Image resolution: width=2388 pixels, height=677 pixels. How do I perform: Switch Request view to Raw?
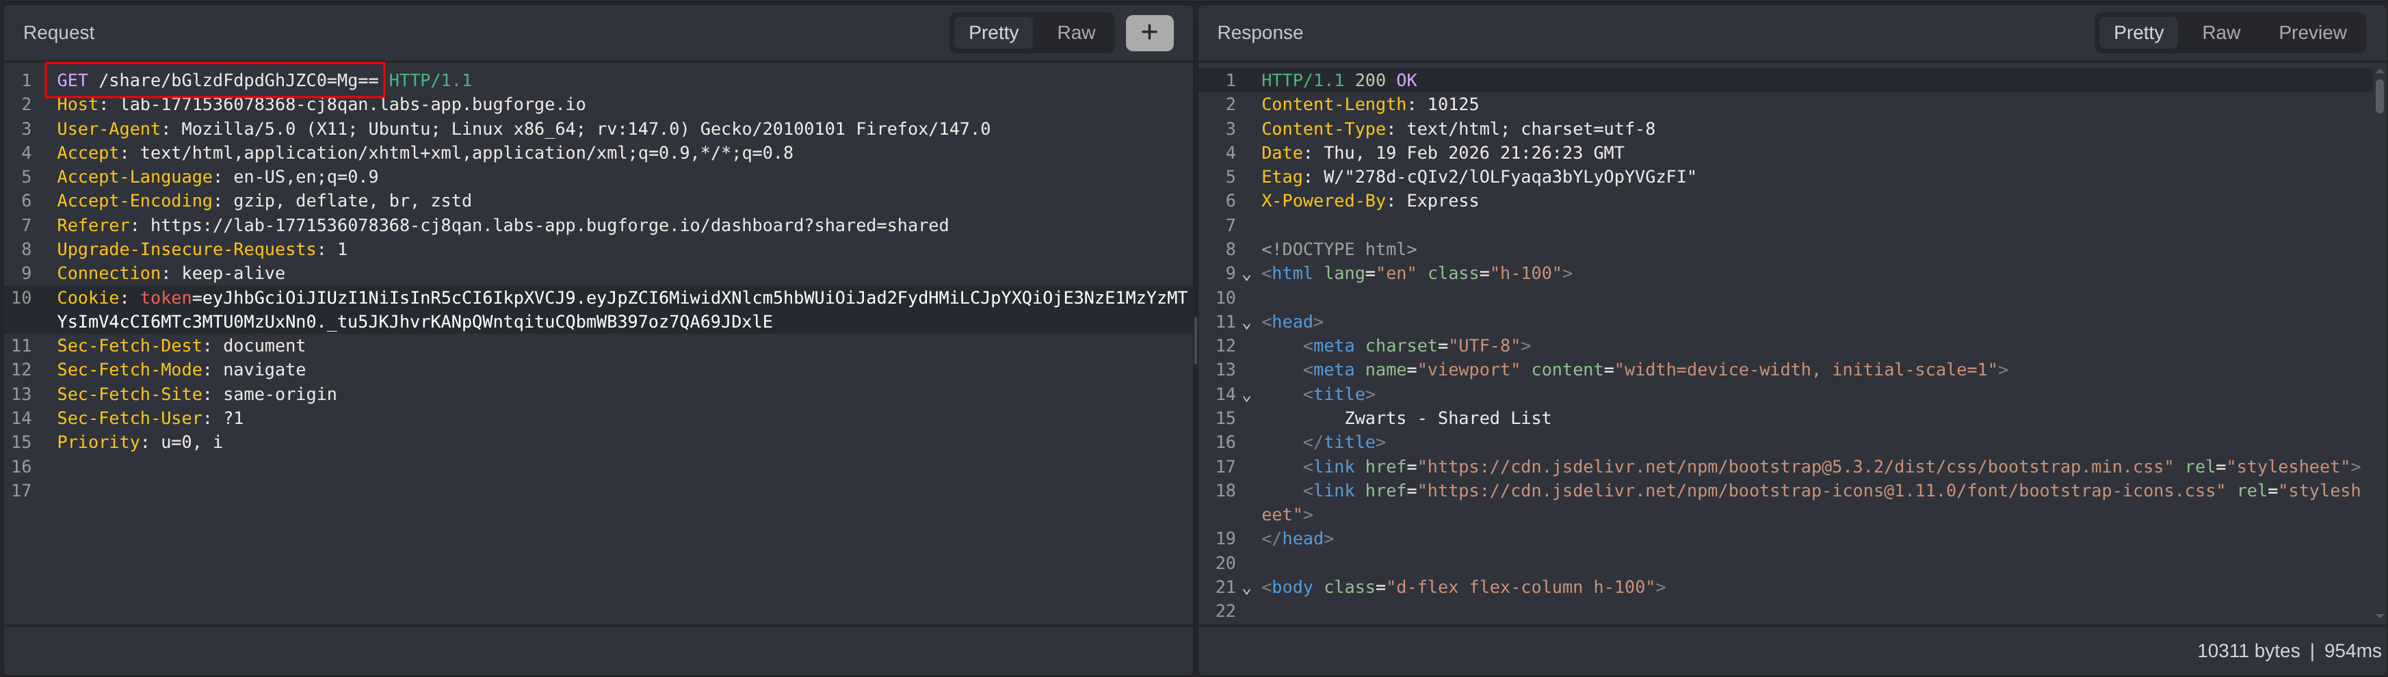(1075, 32)
